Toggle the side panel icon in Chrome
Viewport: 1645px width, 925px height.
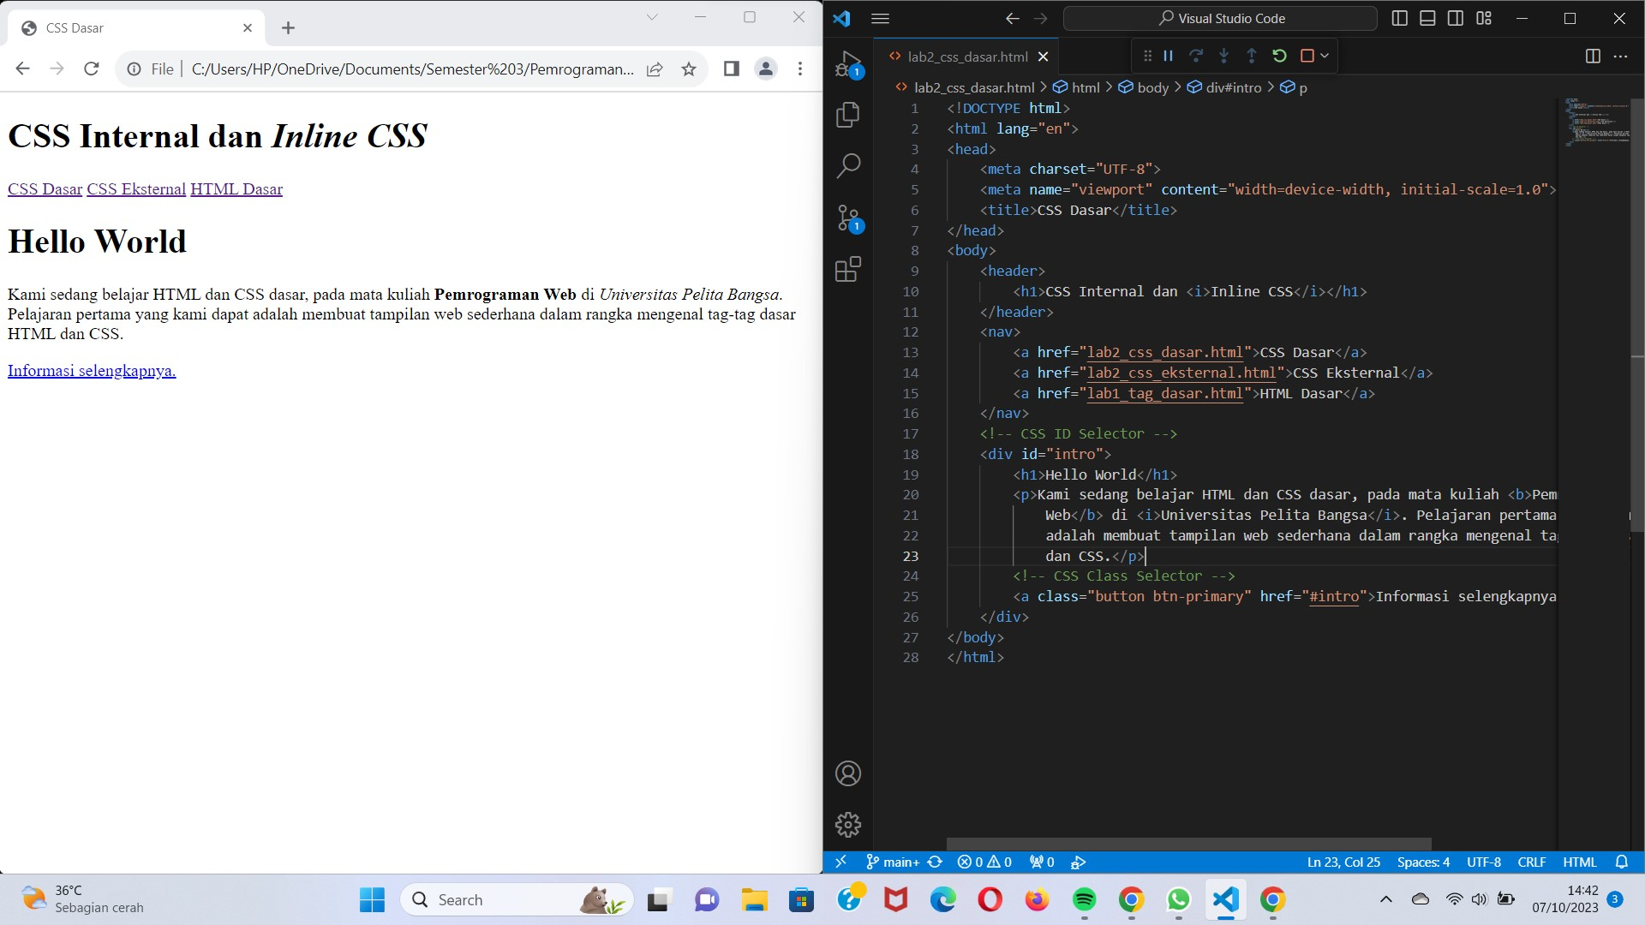[x=731, y=69]
